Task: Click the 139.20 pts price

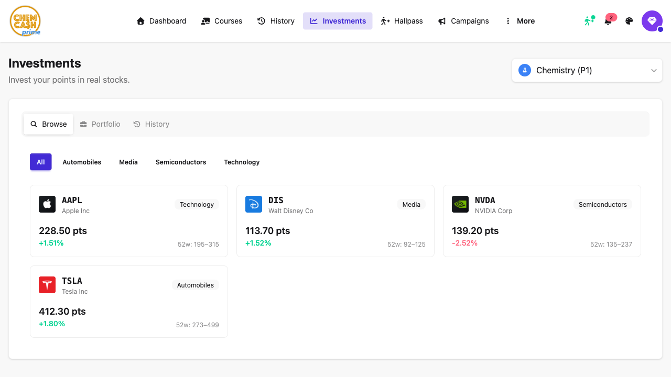Action: [x=475, y=230]
